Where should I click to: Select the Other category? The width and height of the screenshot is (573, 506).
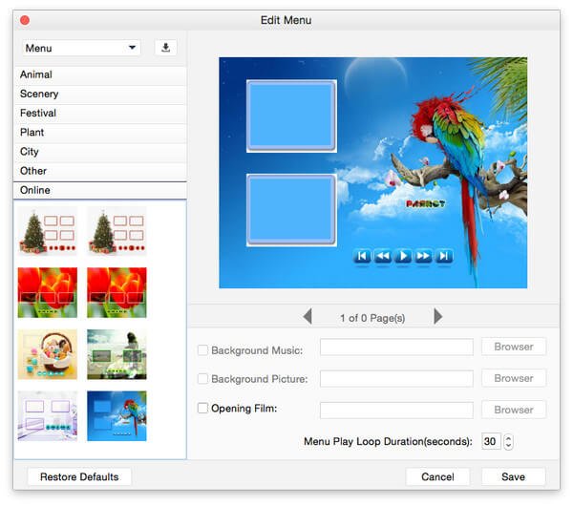99,171
